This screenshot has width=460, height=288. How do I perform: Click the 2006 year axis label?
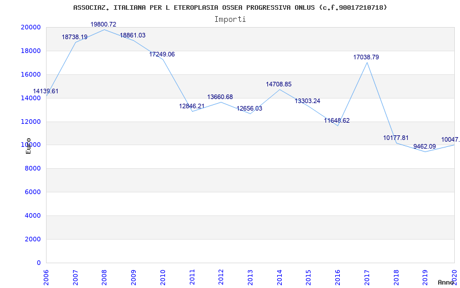click(x=47, y=277)
